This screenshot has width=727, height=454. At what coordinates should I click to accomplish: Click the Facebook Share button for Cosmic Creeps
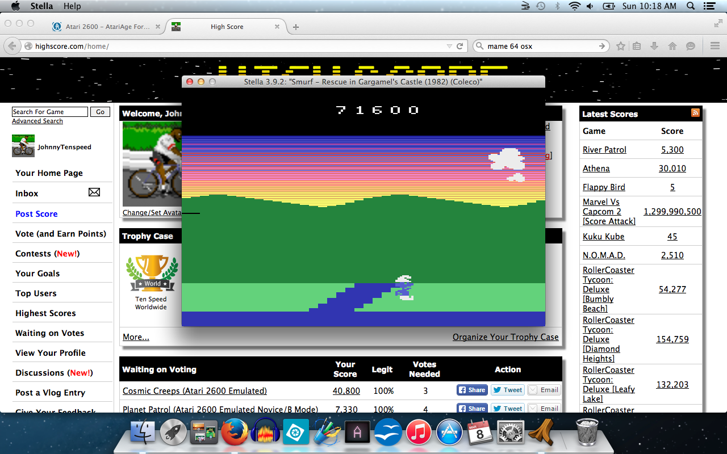472,390
